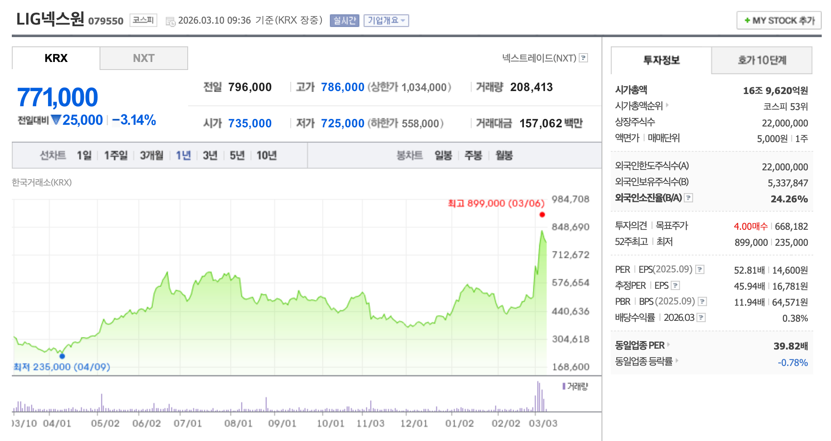
Task: Show the 주봉 candle chart
Action: coord(473,156)
